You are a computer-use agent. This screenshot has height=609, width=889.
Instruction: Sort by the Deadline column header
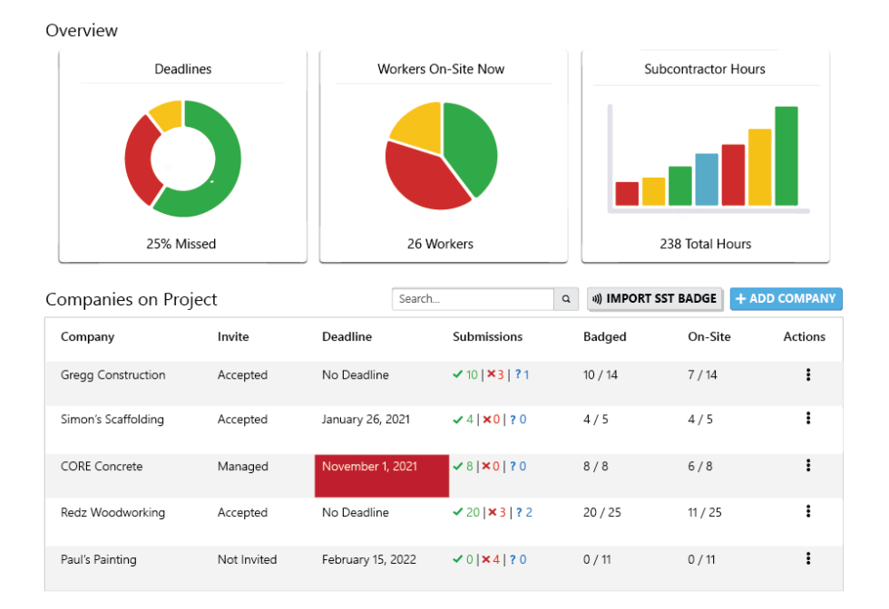click(x=347, y=336)
